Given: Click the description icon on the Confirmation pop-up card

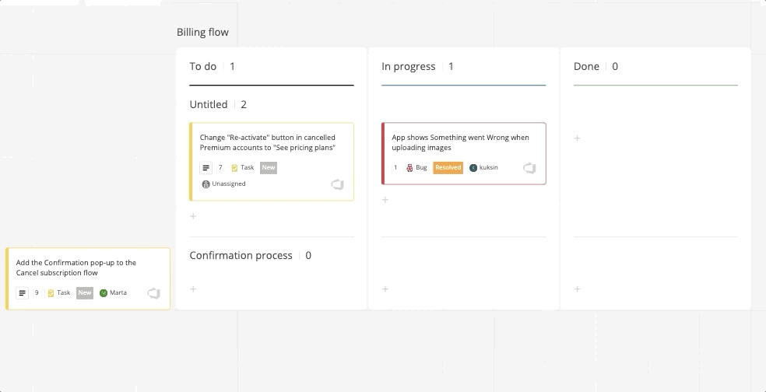Looking at the screenshot, I should [x=23, y=293].
